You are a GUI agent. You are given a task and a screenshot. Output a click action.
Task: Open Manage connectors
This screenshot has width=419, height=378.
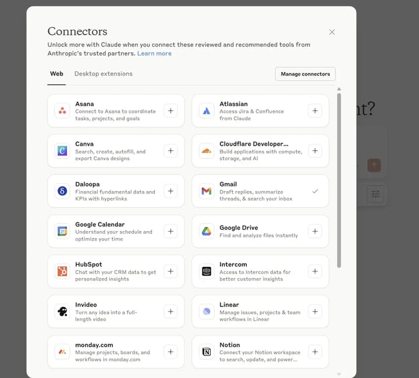click(x=305, y=74)
